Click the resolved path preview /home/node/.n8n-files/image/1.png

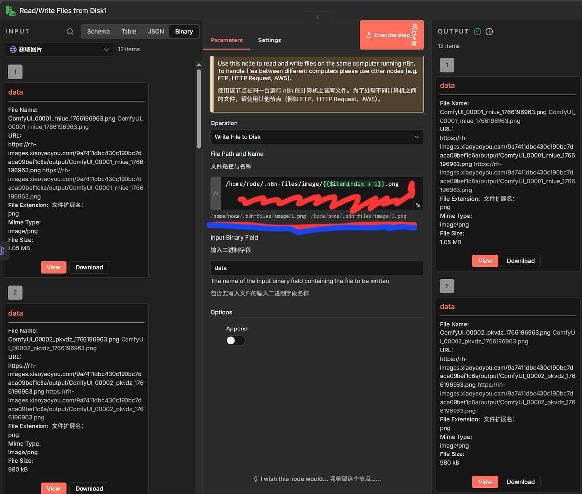click(x=258, y=216)
